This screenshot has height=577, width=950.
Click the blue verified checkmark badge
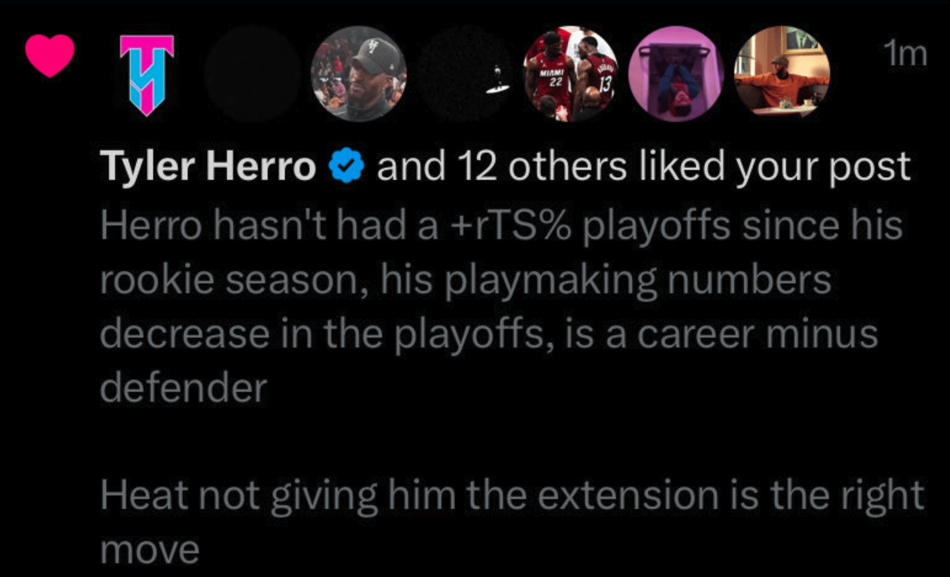[346, 166]
